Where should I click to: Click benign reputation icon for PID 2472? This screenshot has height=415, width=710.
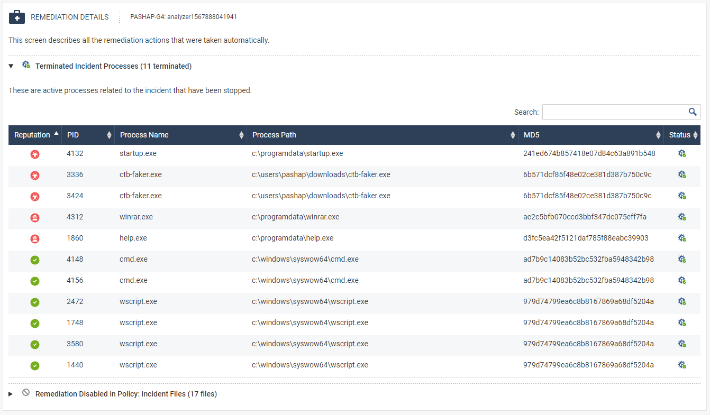35,302
